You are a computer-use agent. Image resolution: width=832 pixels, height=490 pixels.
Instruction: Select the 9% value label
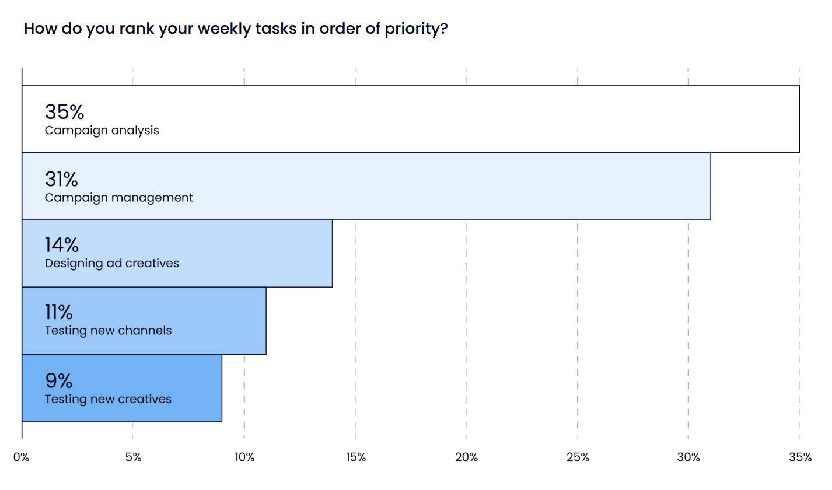point(59,381)
